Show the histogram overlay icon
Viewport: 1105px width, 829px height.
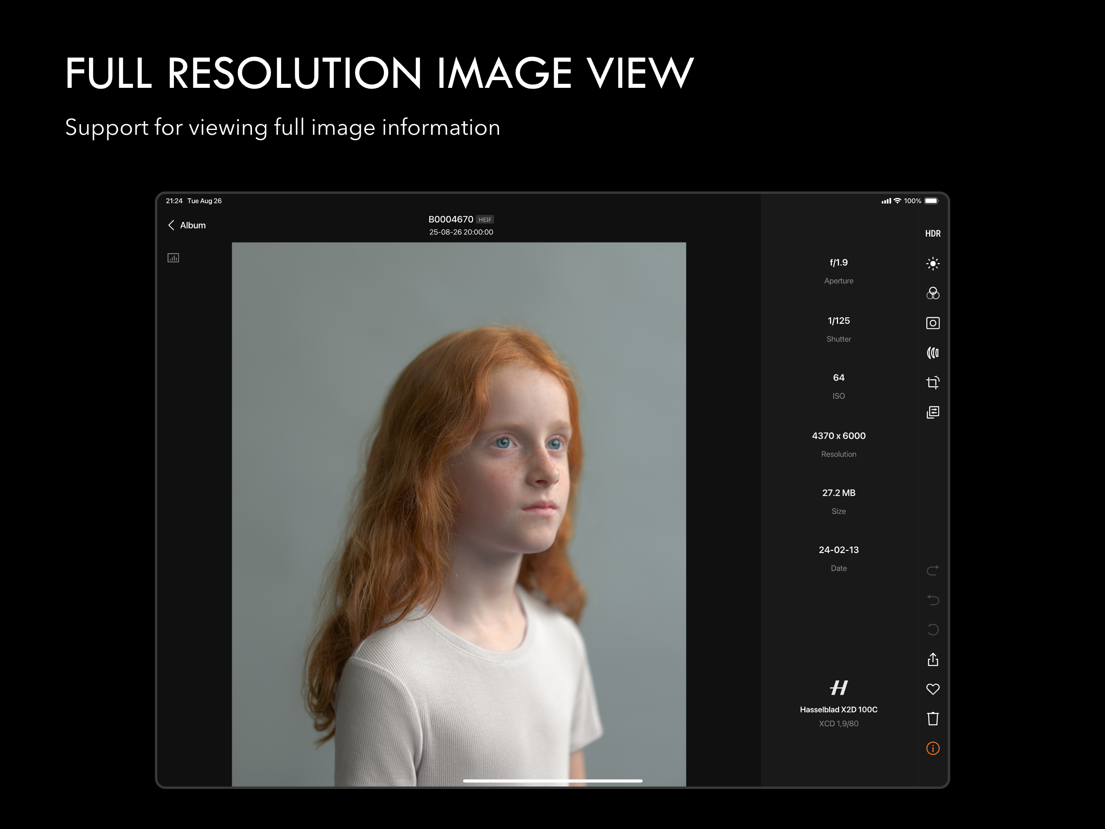point(174,258)
